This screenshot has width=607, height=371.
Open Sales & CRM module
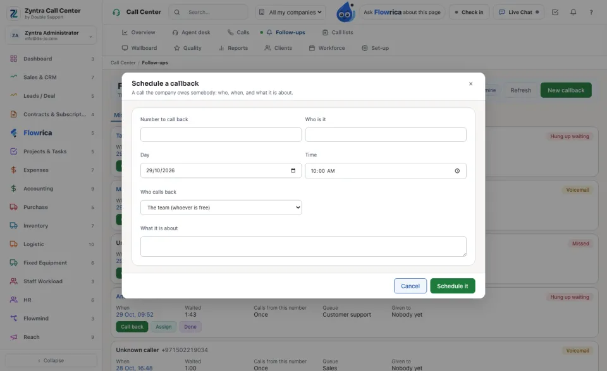51,77
